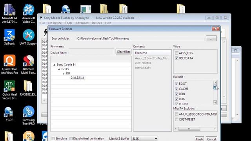This screenshot has width=251, height=141.
Task: Enable the Simulate checkbox
Action: click(53, 138)
